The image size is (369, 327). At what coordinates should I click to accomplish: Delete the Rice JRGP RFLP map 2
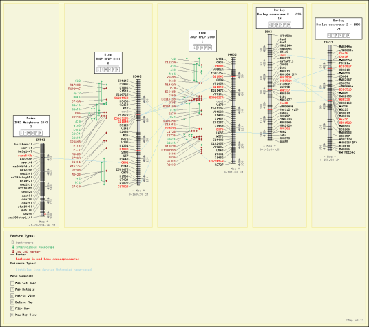pos(110,70)
